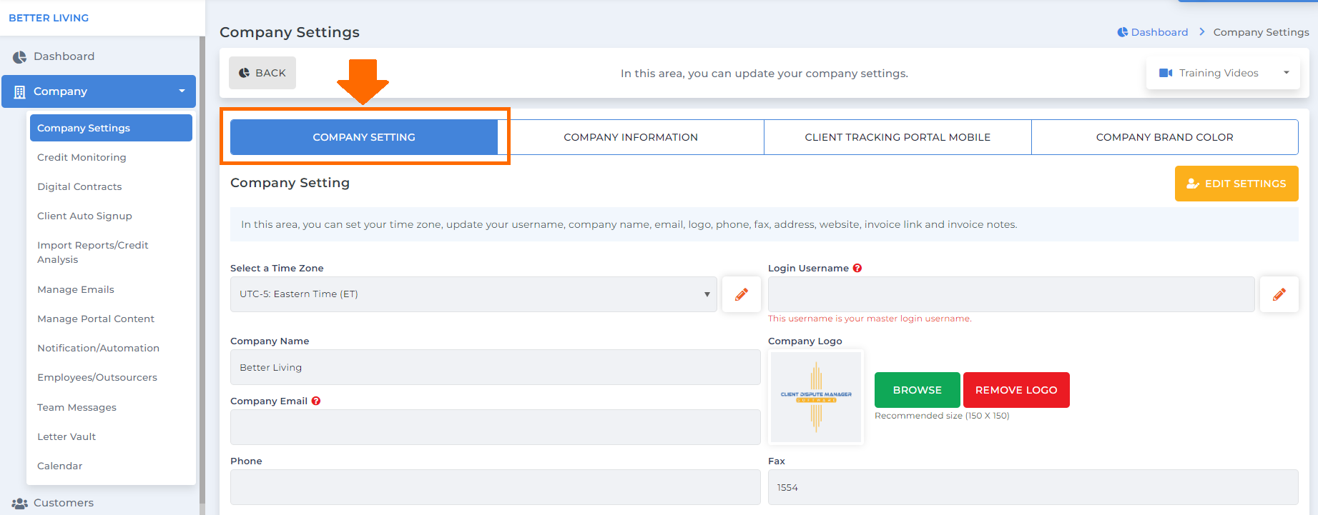
Task: Click help icon next to Login Username
Action: (x=857, y=269)
